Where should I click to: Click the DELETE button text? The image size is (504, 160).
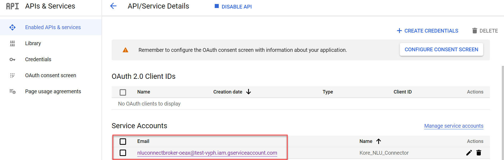489,31
